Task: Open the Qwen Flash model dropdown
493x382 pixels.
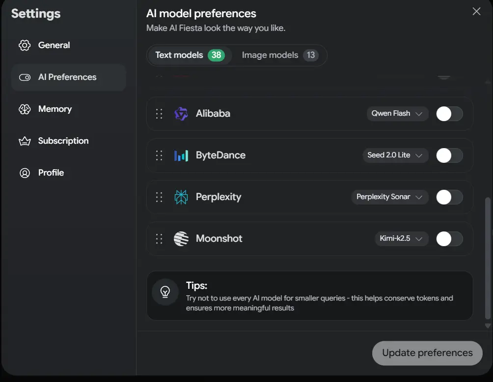Action: click(x=397, y=114)
